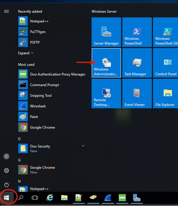178x206 pixels.
Task: Switch to Wireshark on the taskbar
Action: pyautogui.click(x=108, y=198)
